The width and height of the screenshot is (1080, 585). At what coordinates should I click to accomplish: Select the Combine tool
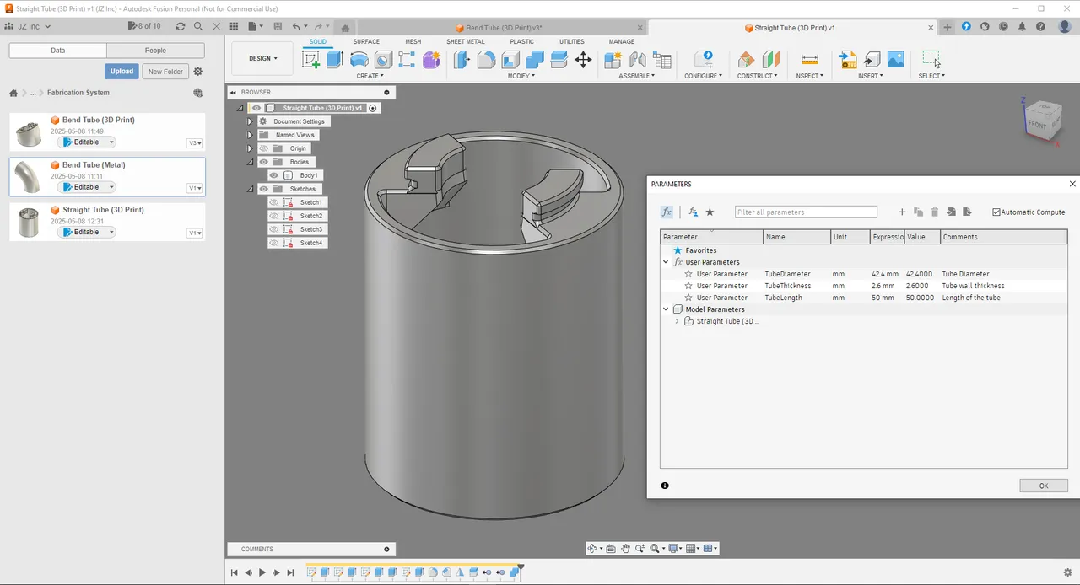(x=535, y=59)
